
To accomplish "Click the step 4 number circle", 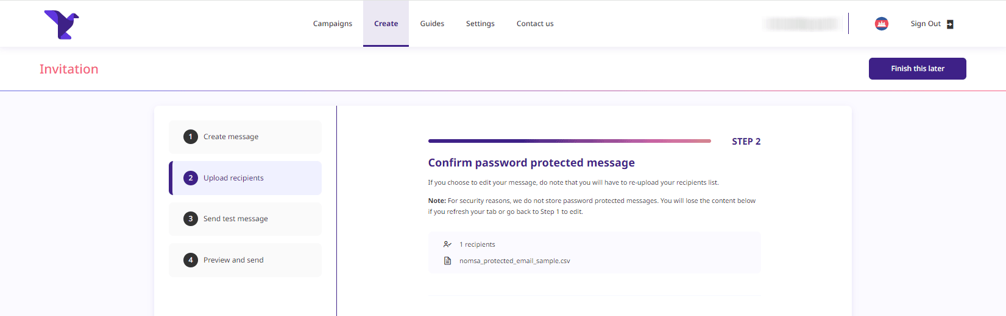I will tap(191, 260).
